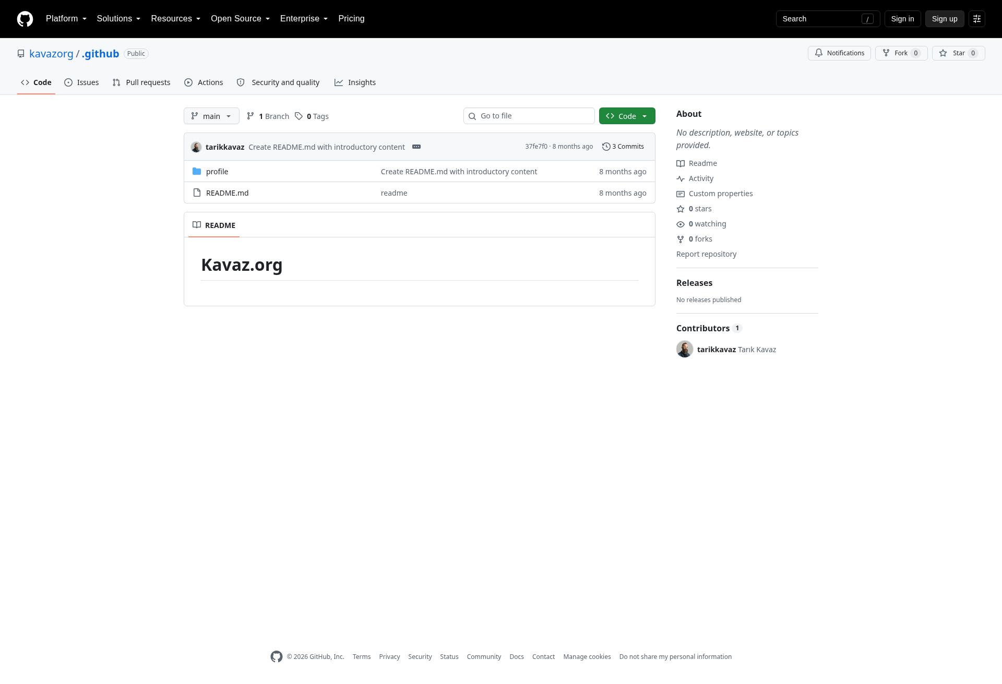Click the profile folder icon
The width and height of the screenshot is (1002, 684).
(197, 171)
